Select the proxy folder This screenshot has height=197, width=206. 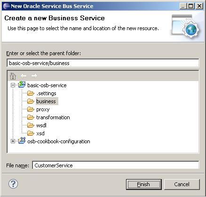[x=43, y=109]
